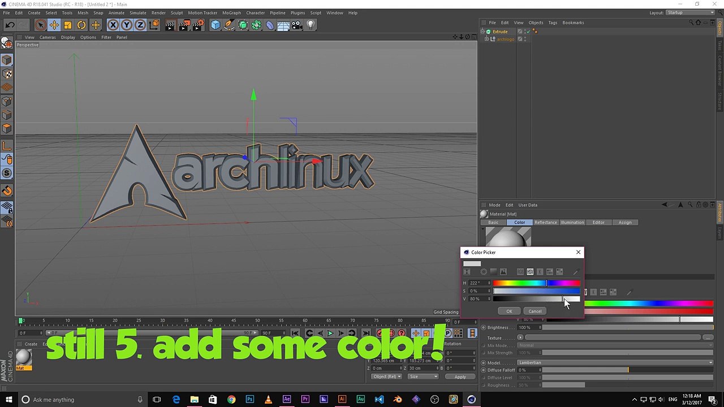Click the Undo arrow in the toolbar
This screenshot has width=724, height=407.
click(x=10, y=25)
